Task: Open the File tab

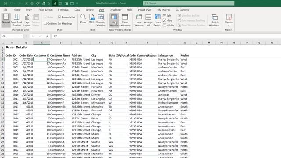Action: [x=5, y=10]
